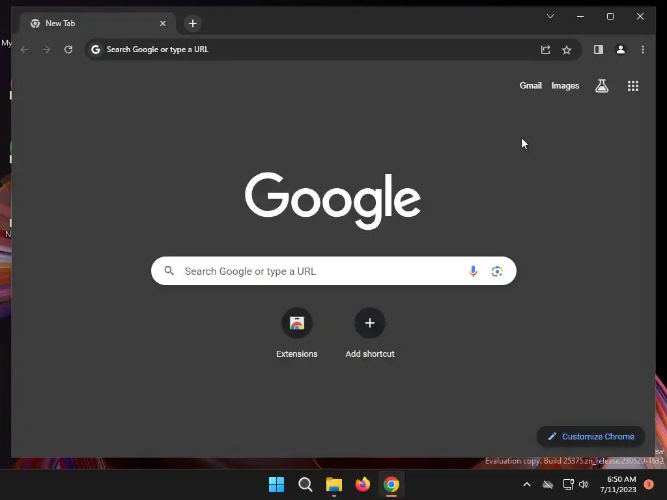Click the Google logo

[x=333, y=200]
